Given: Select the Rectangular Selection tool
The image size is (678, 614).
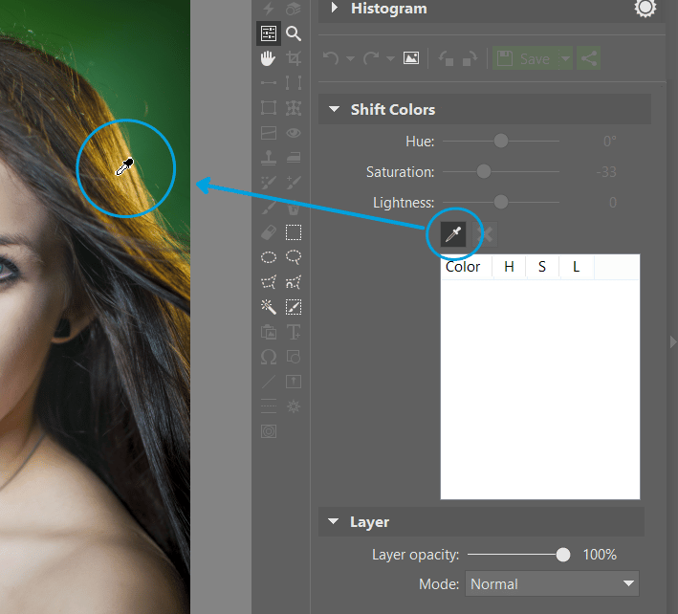Looking at the screenshot, I should (294, 232).
